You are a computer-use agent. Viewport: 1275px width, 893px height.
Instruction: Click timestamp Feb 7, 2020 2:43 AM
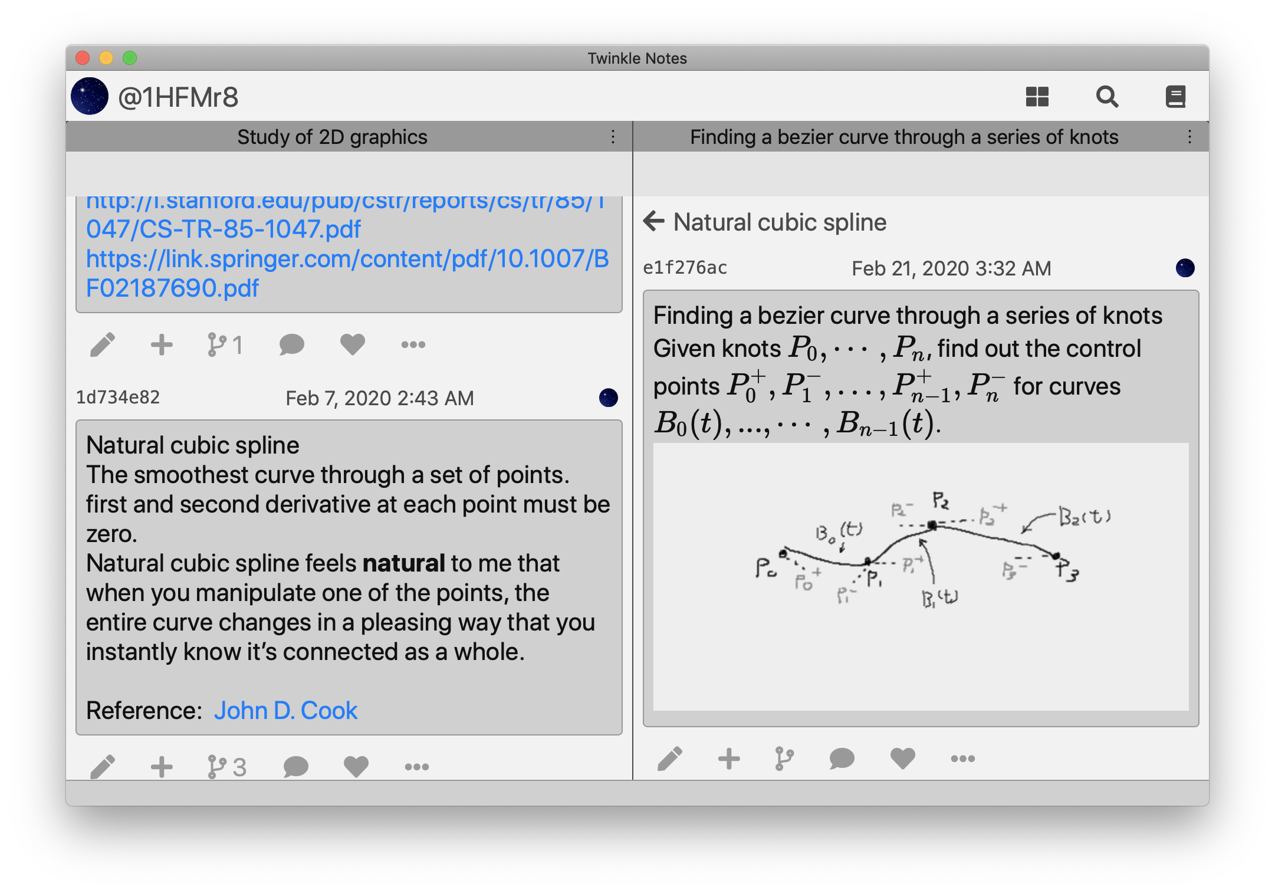379,398
